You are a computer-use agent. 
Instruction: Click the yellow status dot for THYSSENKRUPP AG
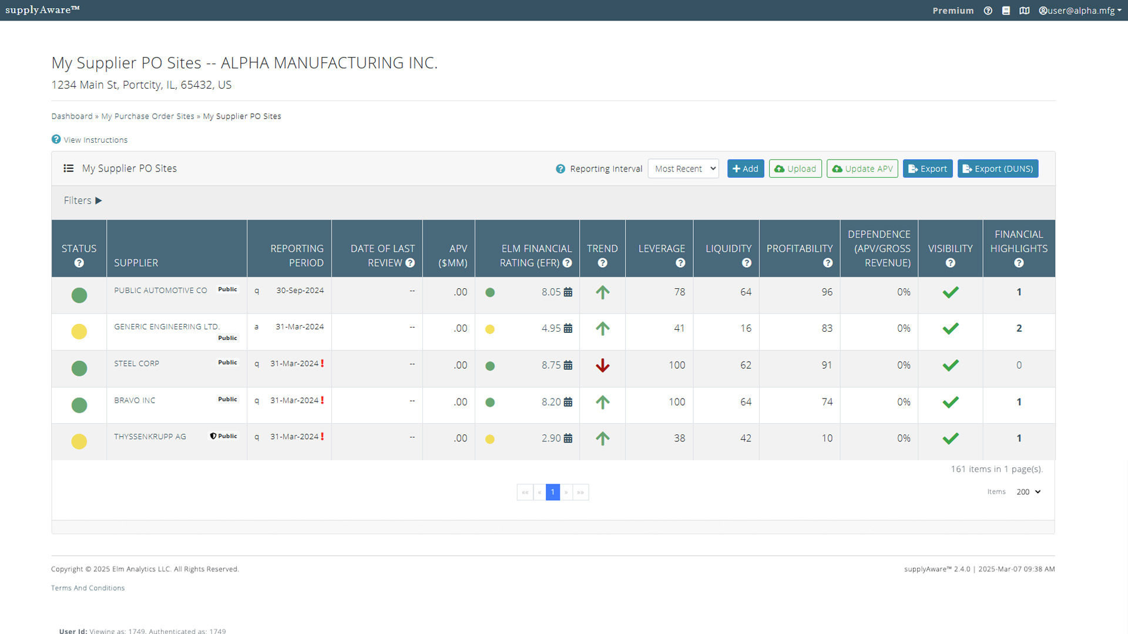pyautogui.click(x=79, y=441)
